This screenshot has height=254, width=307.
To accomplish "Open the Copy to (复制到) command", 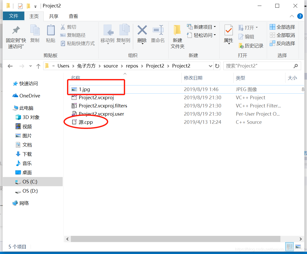I will [123, 35].
